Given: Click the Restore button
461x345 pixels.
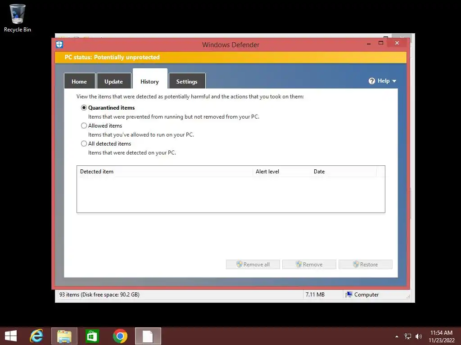Looking at the screenshot, I should tap(366, 264).
